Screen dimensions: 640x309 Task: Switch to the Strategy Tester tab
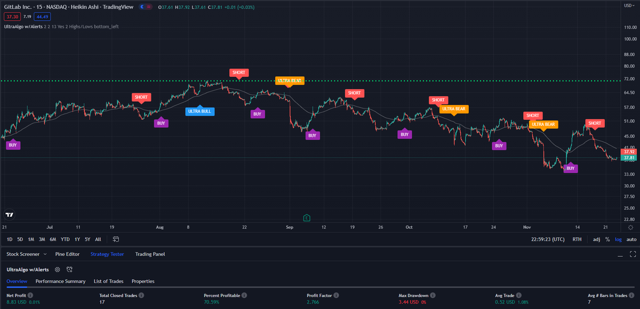[x=107, y=254]
